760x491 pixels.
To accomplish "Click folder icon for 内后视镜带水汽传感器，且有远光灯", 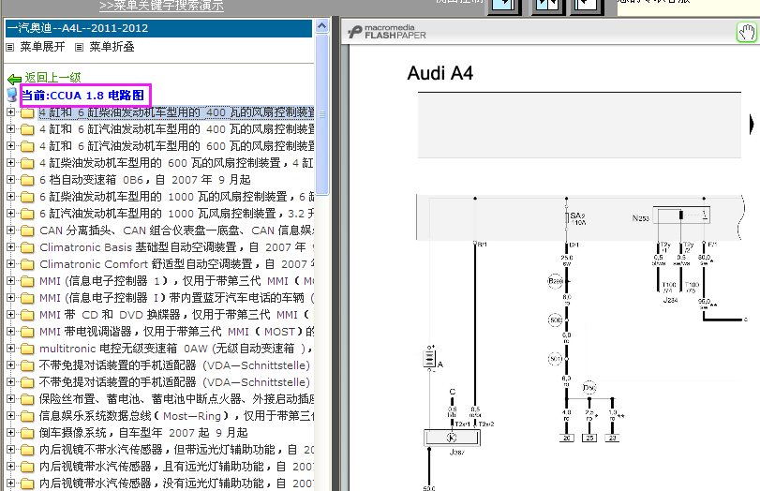I will tap(27, 467).
